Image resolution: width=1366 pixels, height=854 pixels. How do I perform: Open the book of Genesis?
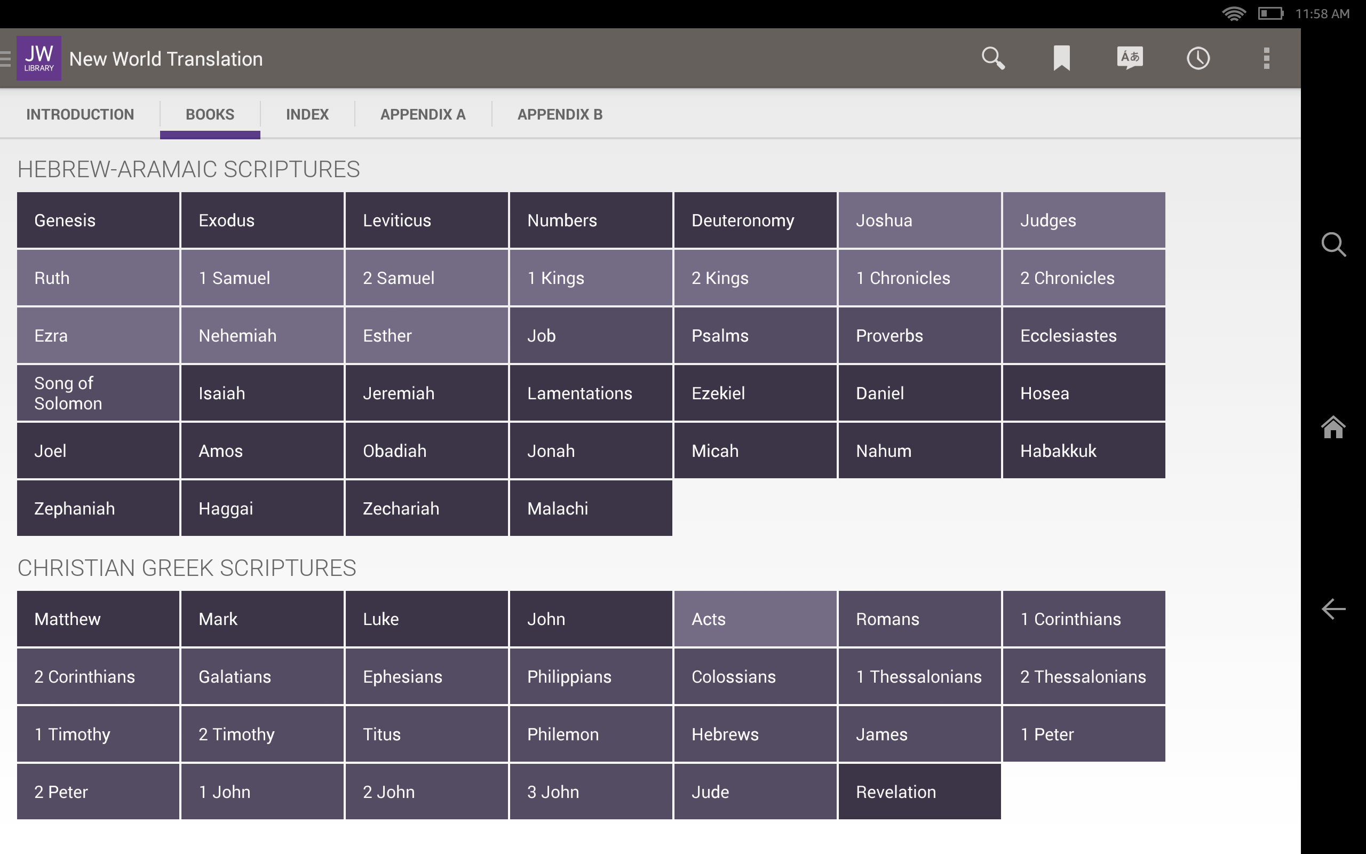[98, 220]
